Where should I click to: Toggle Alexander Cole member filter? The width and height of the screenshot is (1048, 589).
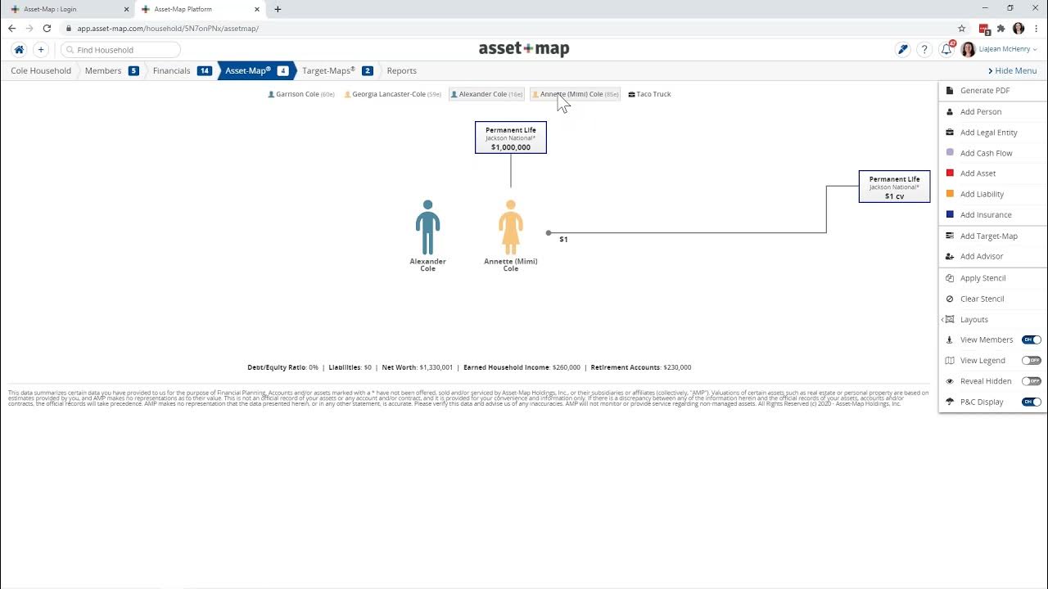tap(486, 94)
